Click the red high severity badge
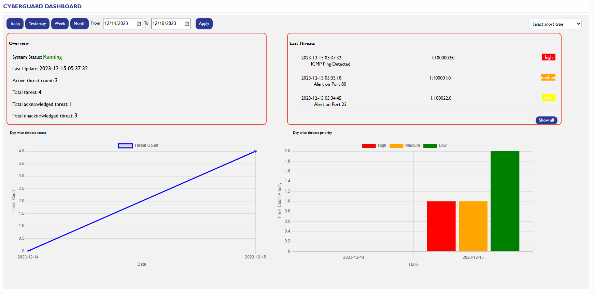 pos(549,57)
